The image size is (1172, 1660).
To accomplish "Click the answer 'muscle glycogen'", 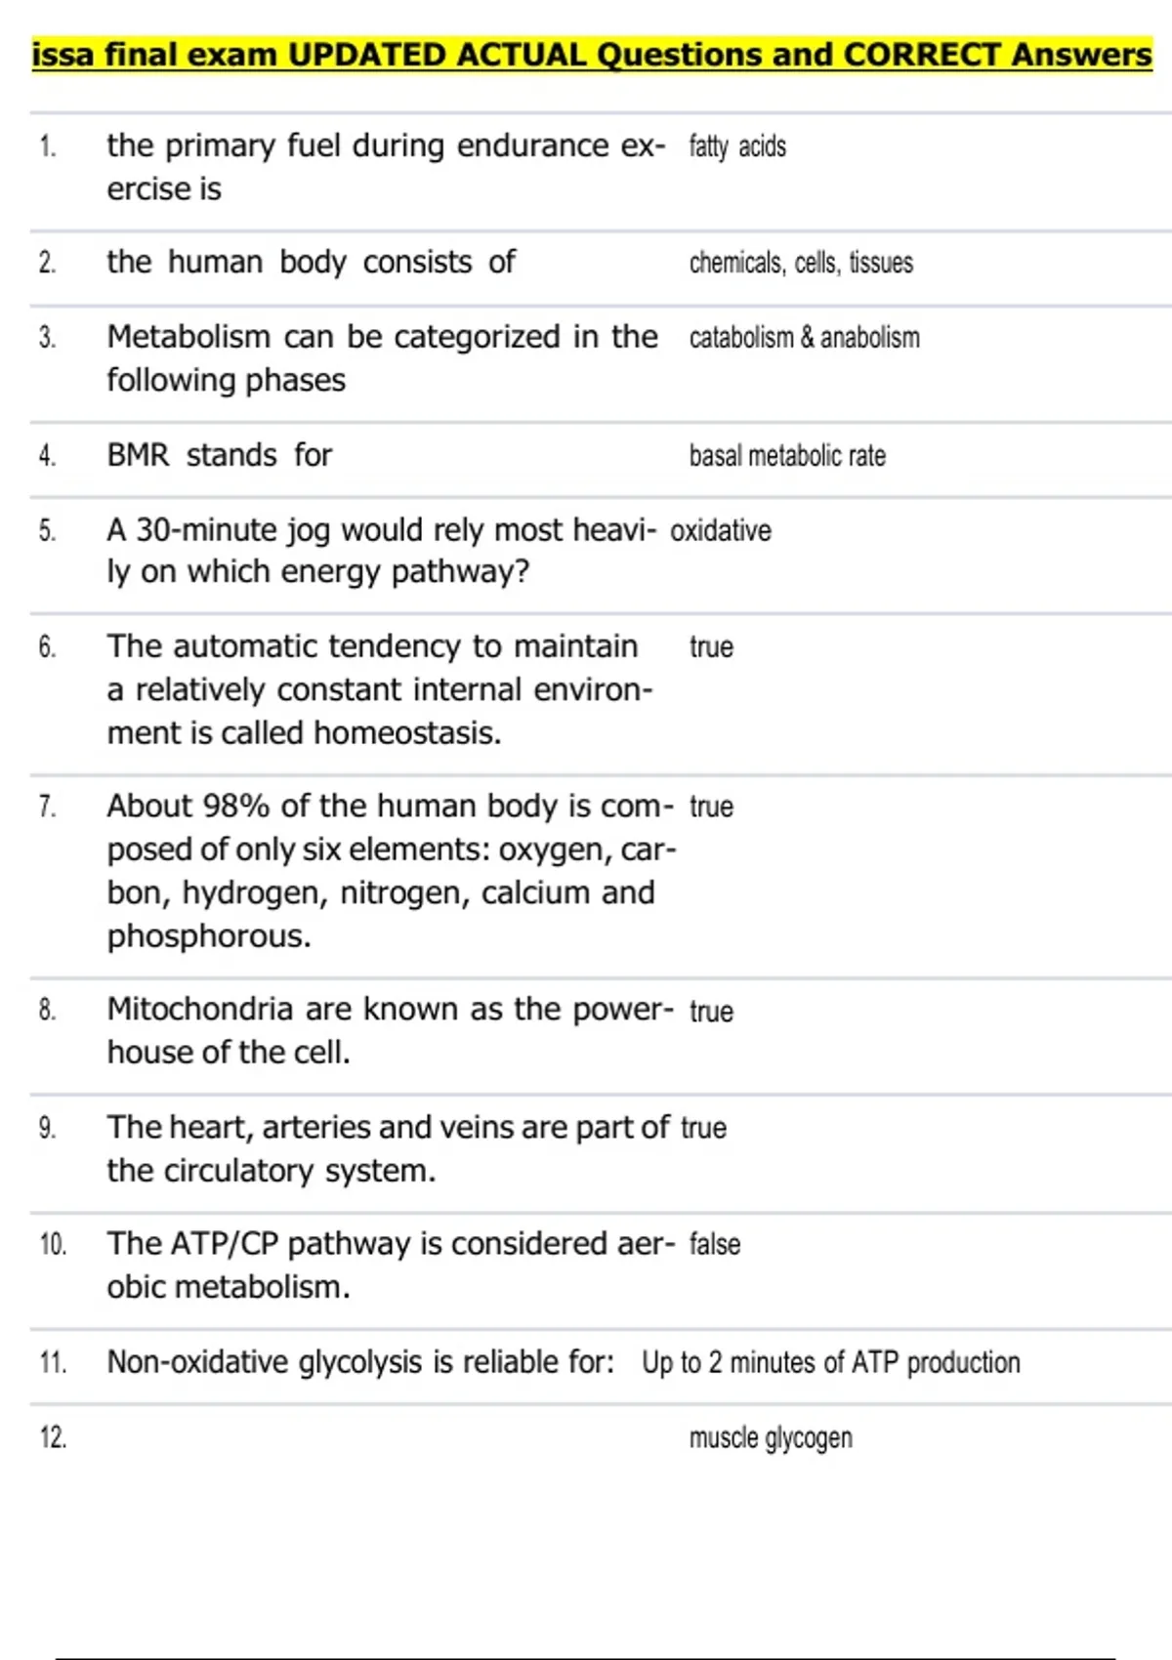I will click(x=771, y=1437).
